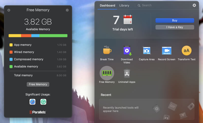Select the Free Memory tool icon in Dashboard
This screenshot has height=123, width=203.
point(107,73)
